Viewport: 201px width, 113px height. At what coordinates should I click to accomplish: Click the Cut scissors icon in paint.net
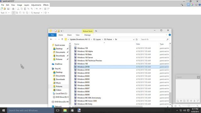(18, 9)
